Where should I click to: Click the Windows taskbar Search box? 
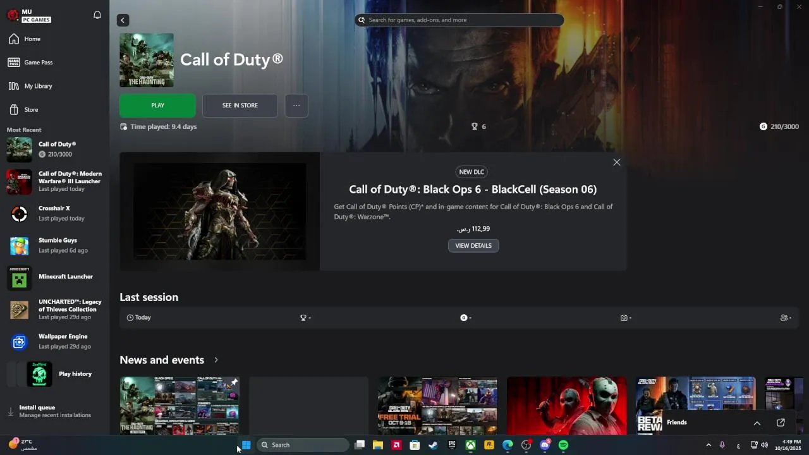pos(303,445)
